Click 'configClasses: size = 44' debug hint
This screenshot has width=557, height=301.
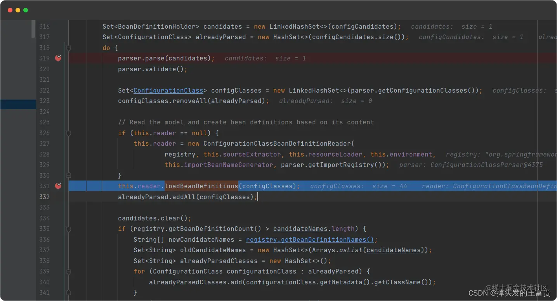(x=359, y=186)
